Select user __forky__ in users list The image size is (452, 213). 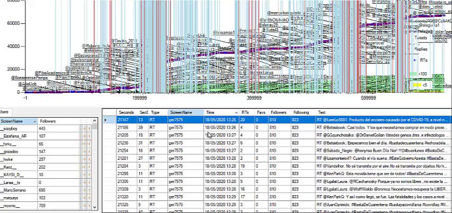19,144
